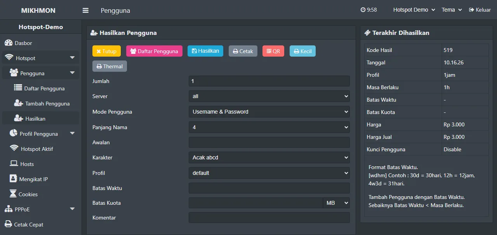
Task: Click the Harga Jual value Rp 3.000
Action: [x=454, y=137]
